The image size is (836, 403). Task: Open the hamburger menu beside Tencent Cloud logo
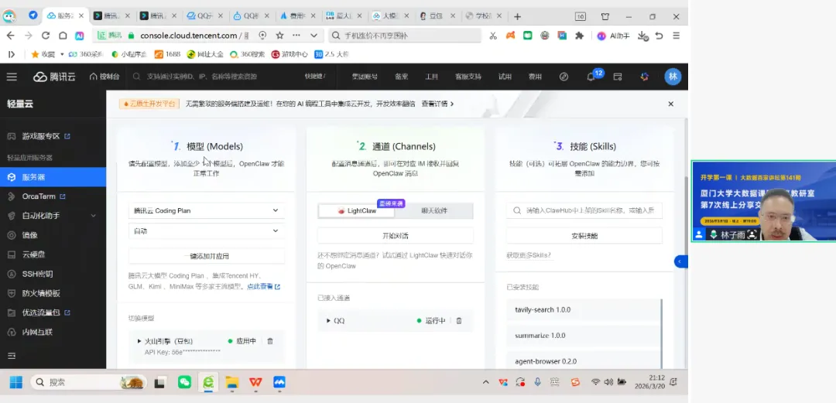point(12,77)
